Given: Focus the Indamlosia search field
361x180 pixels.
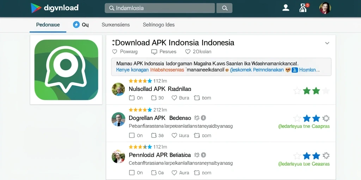Looking at the screenshot, I should pos(160,8).
